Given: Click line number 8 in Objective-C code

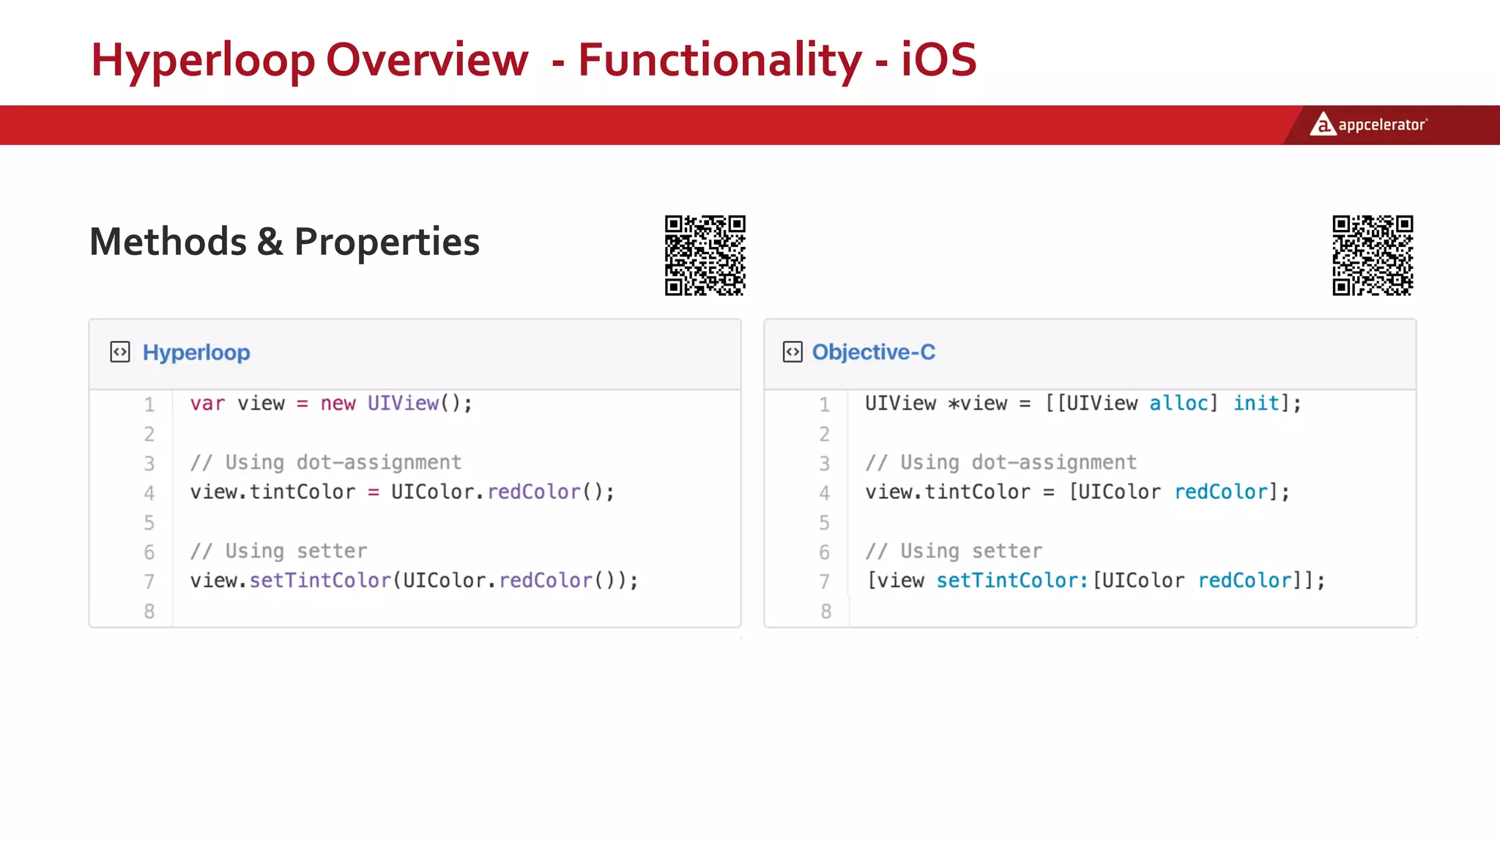Looking at the screenshot, I should 825,611.
